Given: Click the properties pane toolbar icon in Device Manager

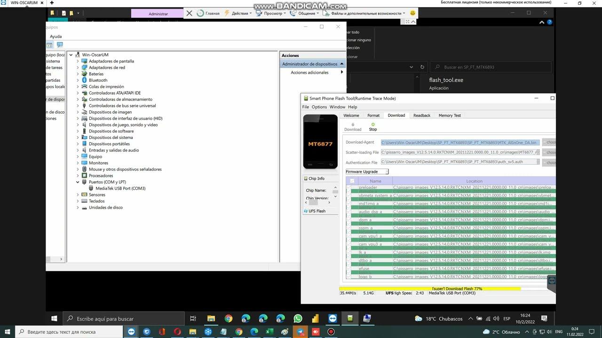Looking at the screenshot, I should click(x=49, y=45).
